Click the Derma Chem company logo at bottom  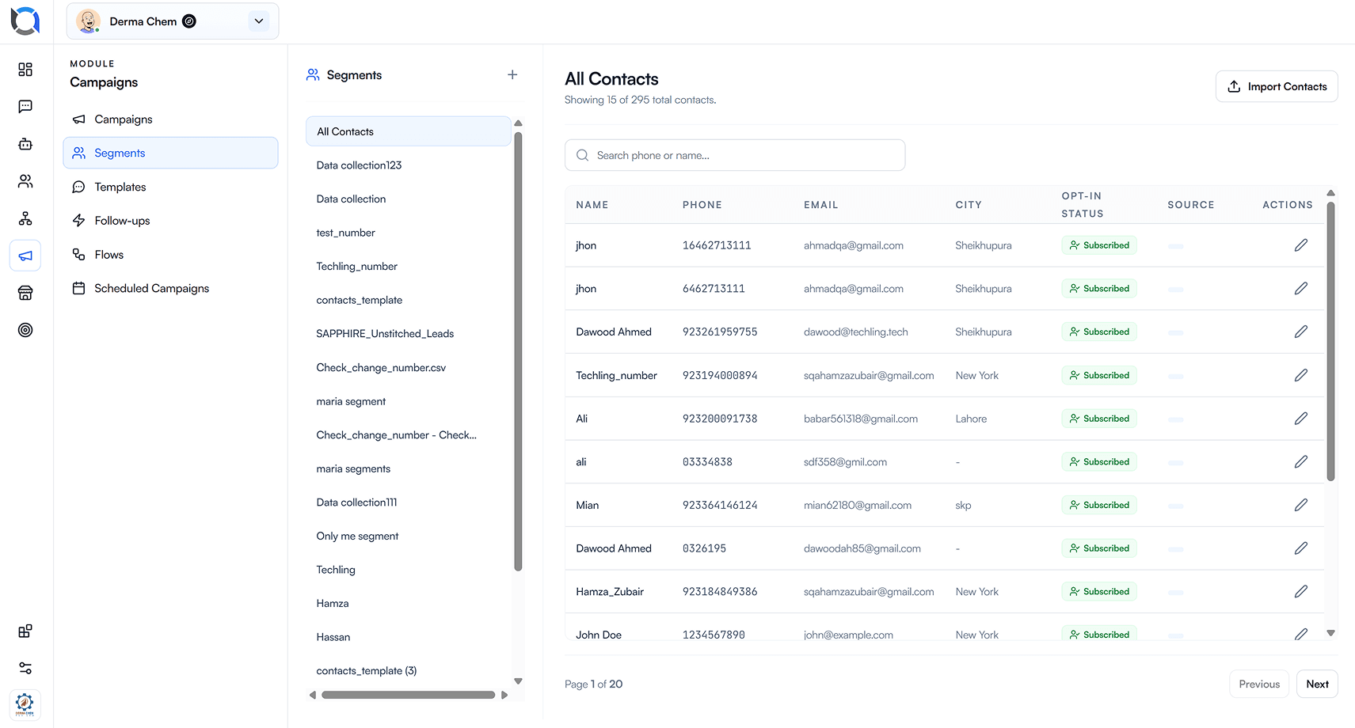[25, 703]
